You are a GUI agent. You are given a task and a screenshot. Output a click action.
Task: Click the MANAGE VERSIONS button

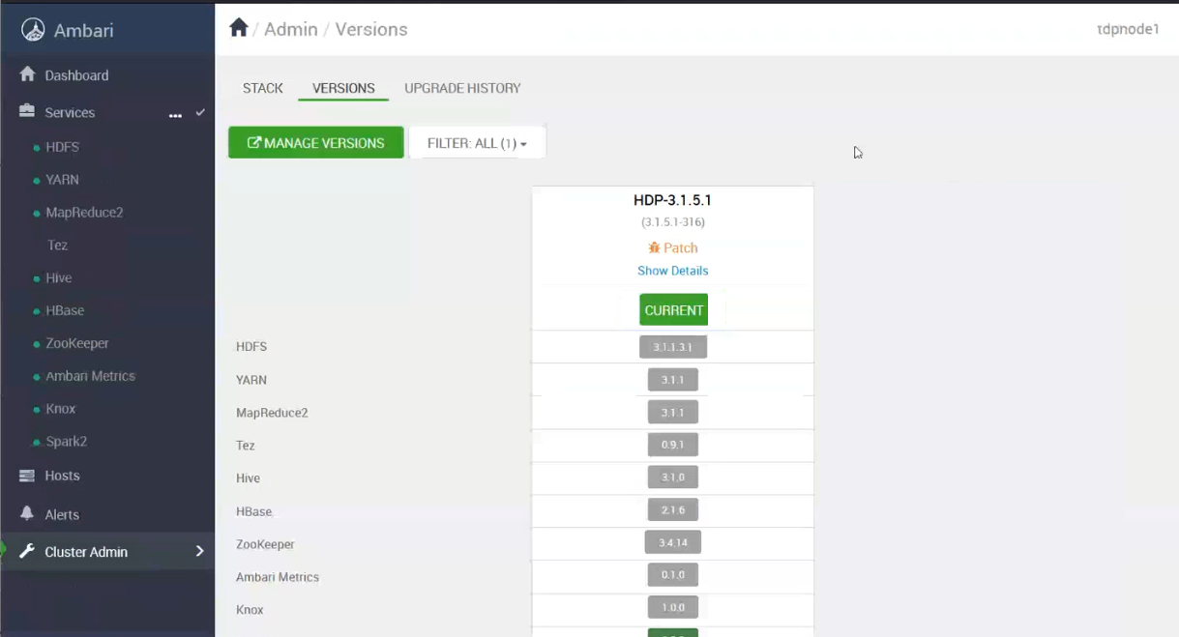[316, 143]
